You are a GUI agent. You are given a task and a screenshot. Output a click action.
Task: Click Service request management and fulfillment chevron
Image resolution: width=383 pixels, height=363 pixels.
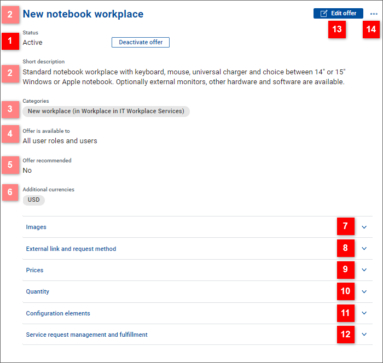tap(364, 335)
